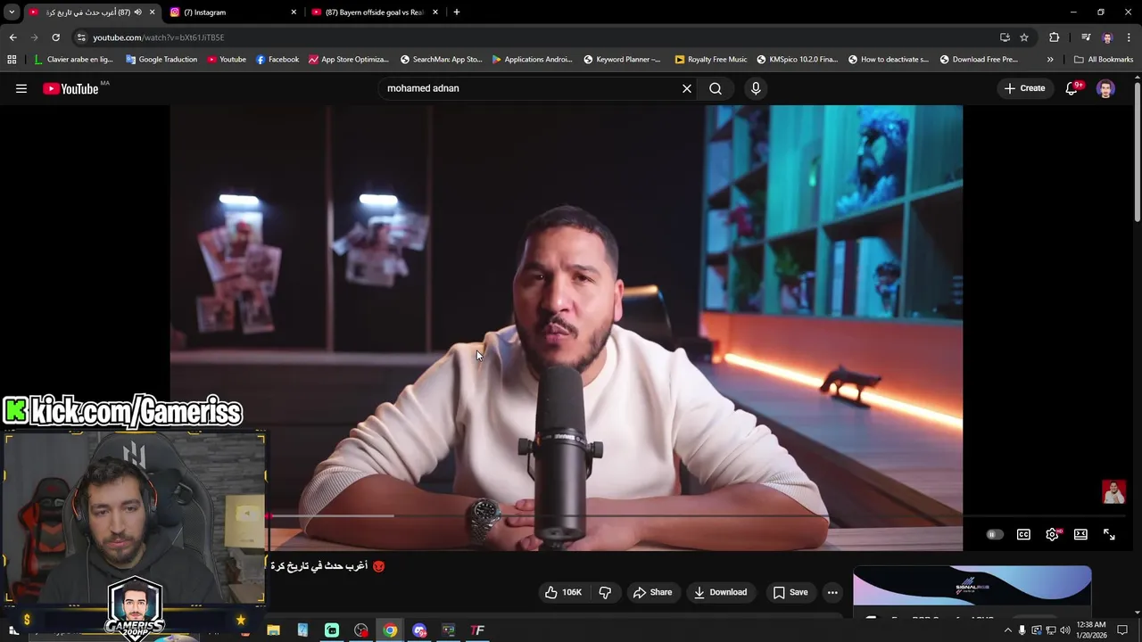Open the Chrome extensions puzzle icon
This screenshot has width=1142, height=642.
[1055, 37]
